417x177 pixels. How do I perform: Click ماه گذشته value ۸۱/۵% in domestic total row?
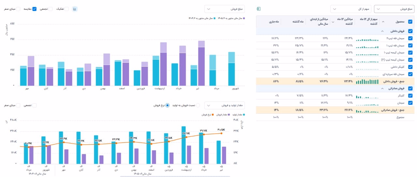click(299, 81)
